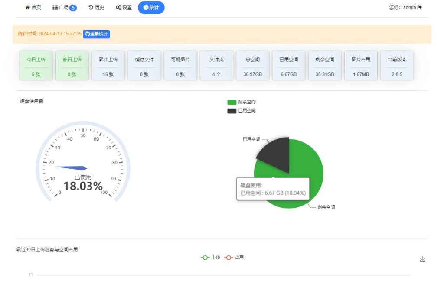Switch to the 历史 tab
Screen dimensions: 444x283
click(96, 7)
